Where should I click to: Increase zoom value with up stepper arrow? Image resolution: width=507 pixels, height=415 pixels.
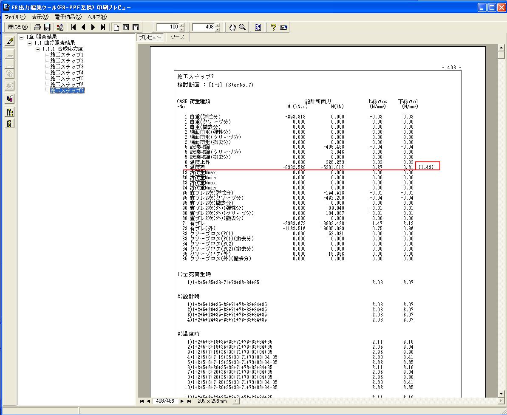coord(182,25)
